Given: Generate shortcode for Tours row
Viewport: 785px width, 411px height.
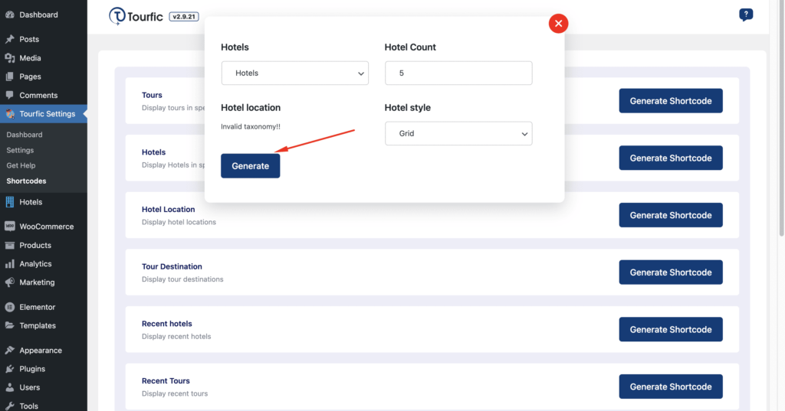Looking at the screenshot, I should [x=670, y=101].
